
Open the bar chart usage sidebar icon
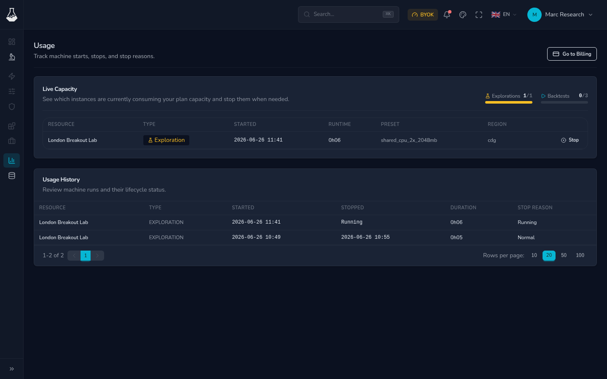[12, 160]
